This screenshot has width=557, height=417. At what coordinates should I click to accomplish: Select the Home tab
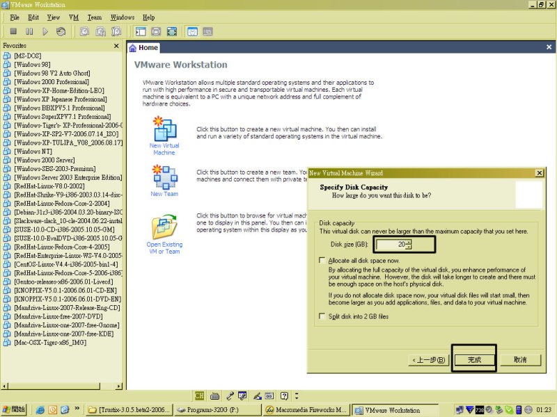(x=143, y=47)
